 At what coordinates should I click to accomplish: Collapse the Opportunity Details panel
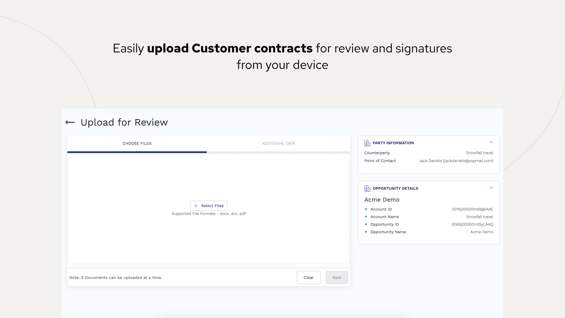(x=491, y=188)
